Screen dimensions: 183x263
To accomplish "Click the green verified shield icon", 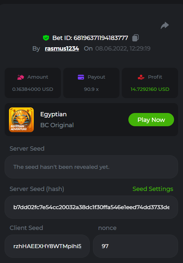I will pos(46,38).
